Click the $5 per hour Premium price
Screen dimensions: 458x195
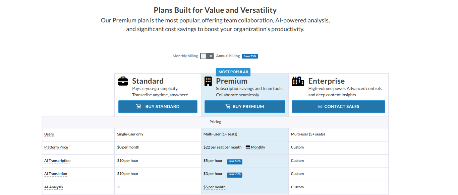(213, 161)
